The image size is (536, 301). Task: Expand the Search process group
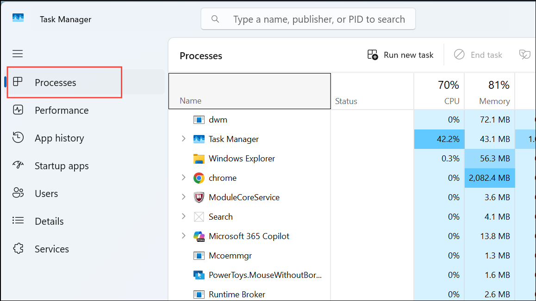click(184, 216)
